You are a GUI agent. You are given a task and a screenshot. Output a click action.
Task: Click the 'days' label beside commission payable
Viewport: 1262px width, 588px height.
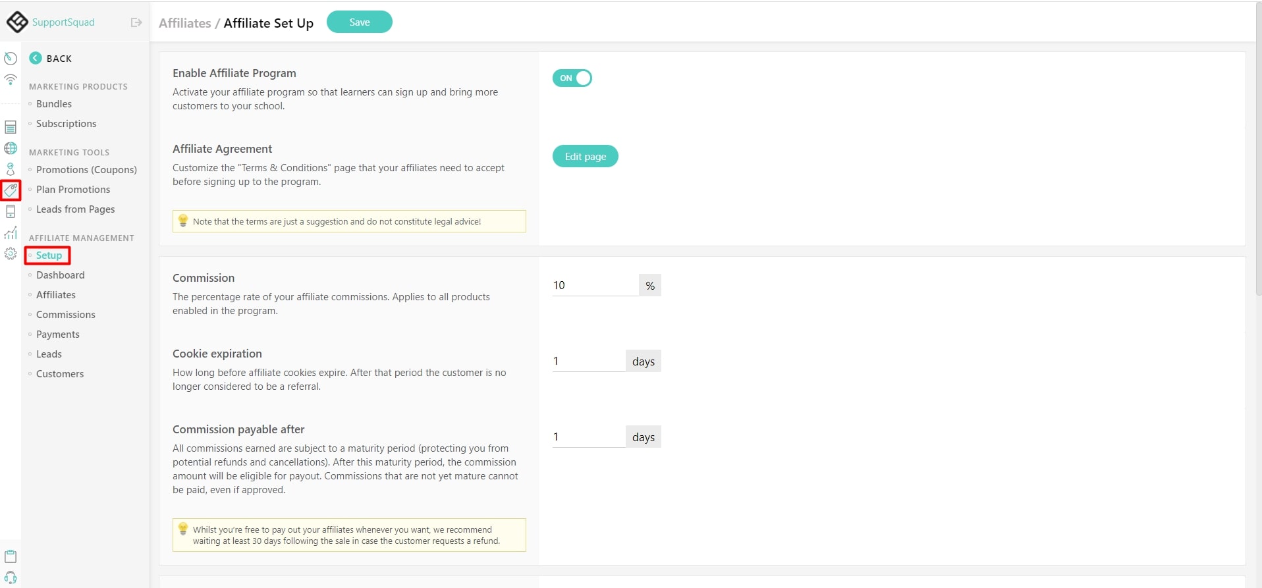pos(644,437)
